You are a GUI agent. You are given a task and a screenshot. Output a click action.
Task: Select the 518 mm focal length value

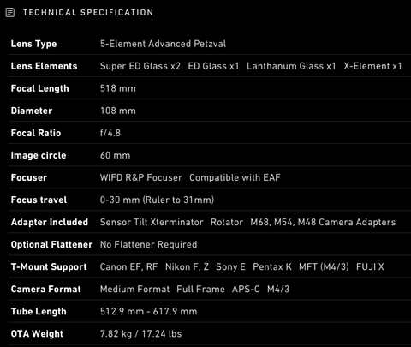coord(118,88)
